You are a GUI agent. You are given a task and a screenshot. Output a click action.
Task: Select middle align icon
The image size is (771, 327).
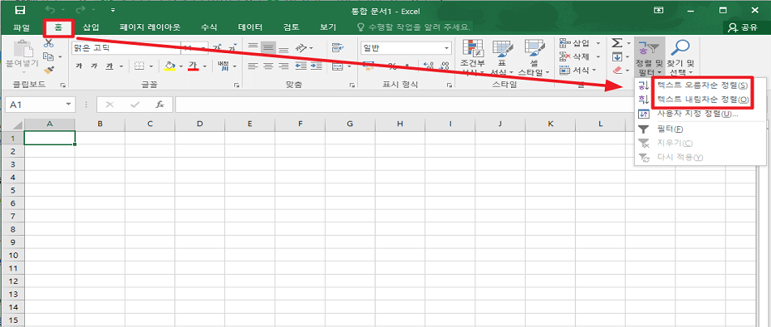click(268, 48)
